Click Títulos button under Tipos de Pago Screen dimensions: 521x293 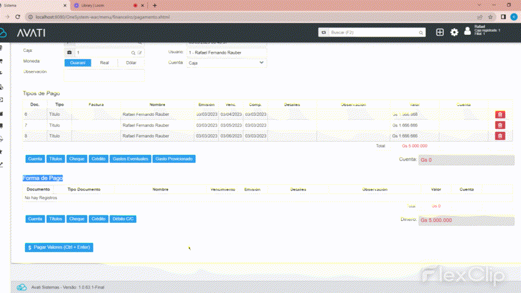[x=56, y=159]
